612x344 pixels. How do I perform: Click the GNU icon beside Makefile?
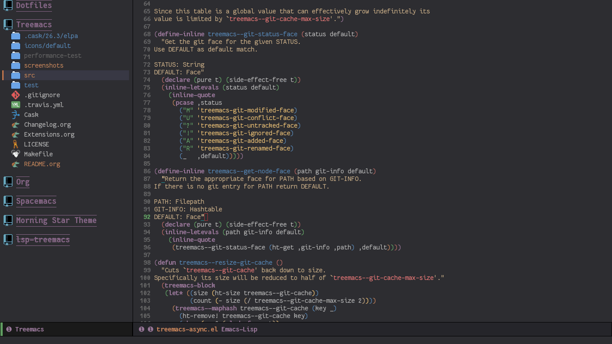[x=15, y=154]
